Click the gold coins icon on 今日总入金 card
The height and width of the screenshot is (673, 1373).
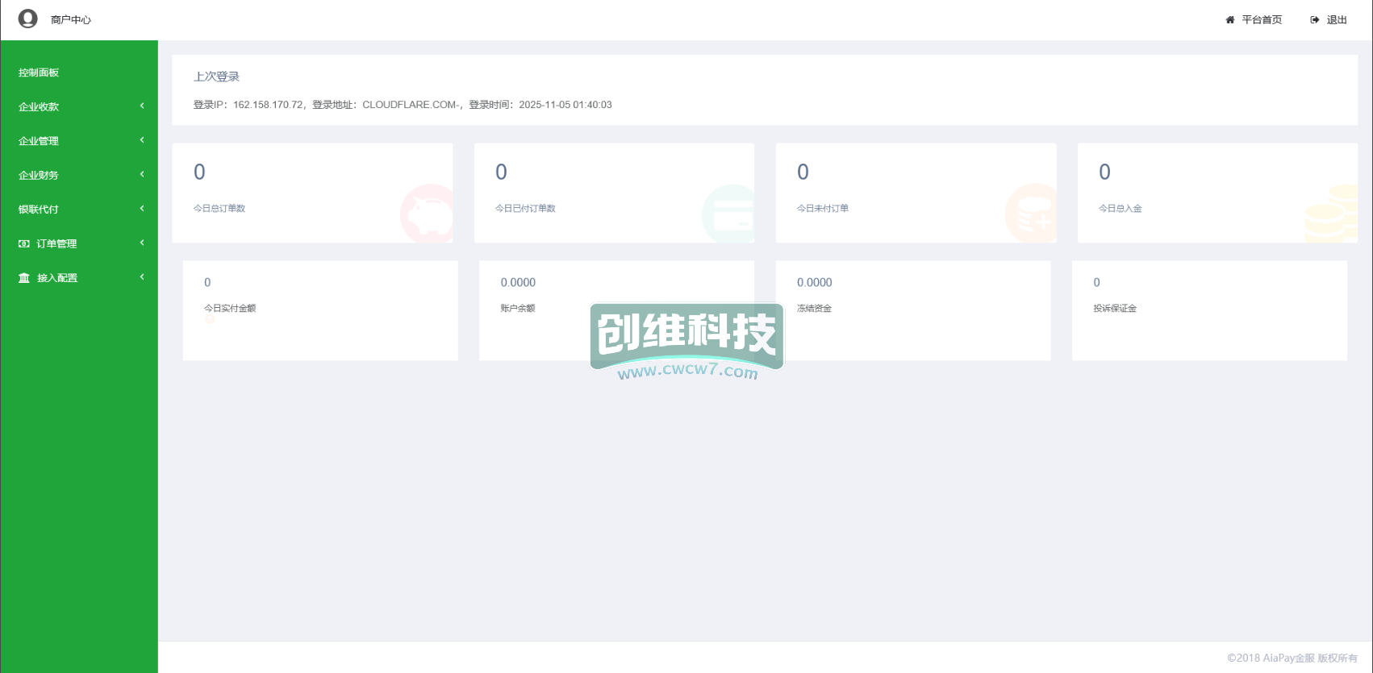point(1332,214)
